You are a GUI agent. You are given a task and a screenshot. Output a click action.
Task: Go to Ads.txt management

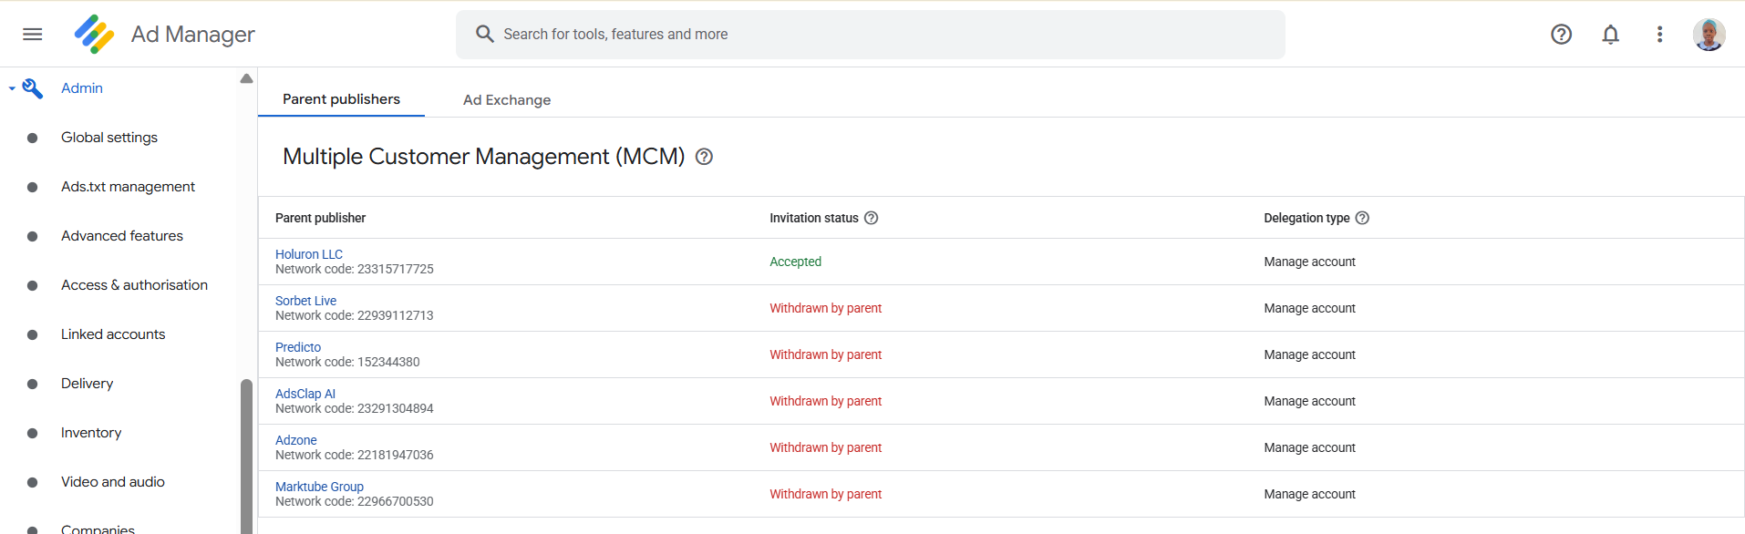(128, 187)
